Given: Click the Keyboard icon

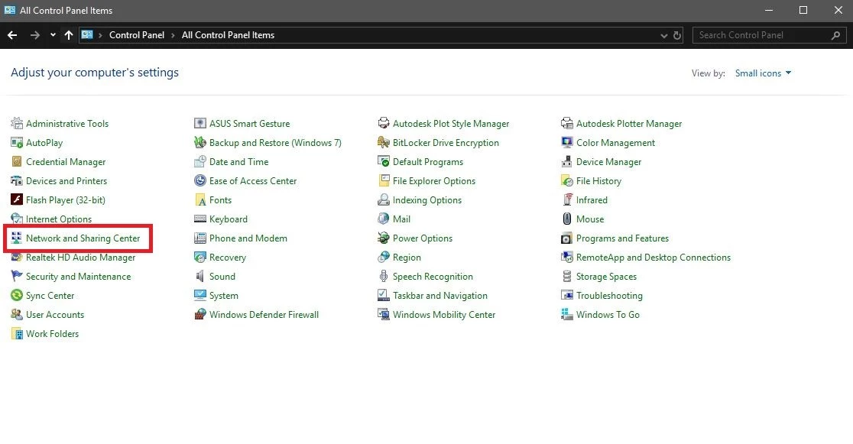Looking at the screenshot, I should click(200, 219).
